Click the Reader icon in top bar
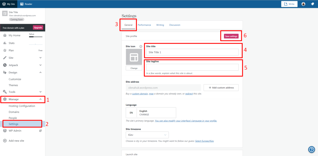The image size is (318, 156). 22,4
